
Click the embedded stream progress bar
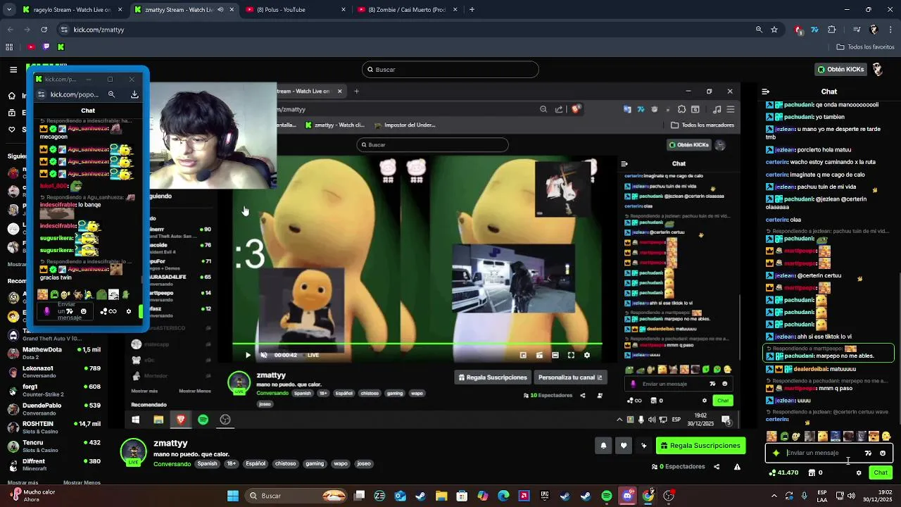click(417, 344)
